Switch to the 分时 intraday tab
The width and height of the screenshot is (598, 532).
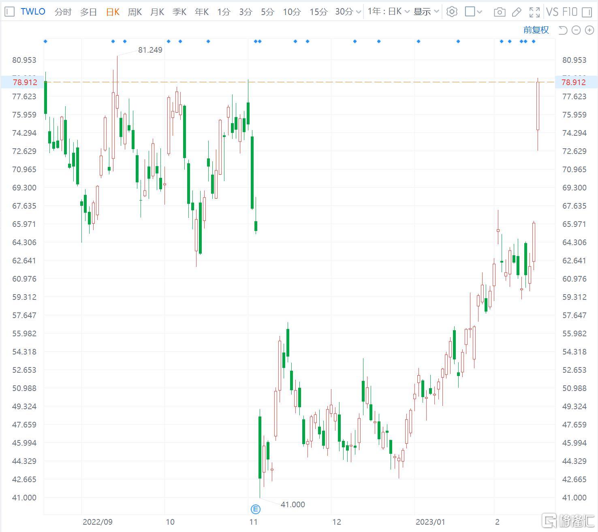click(63, 12)
